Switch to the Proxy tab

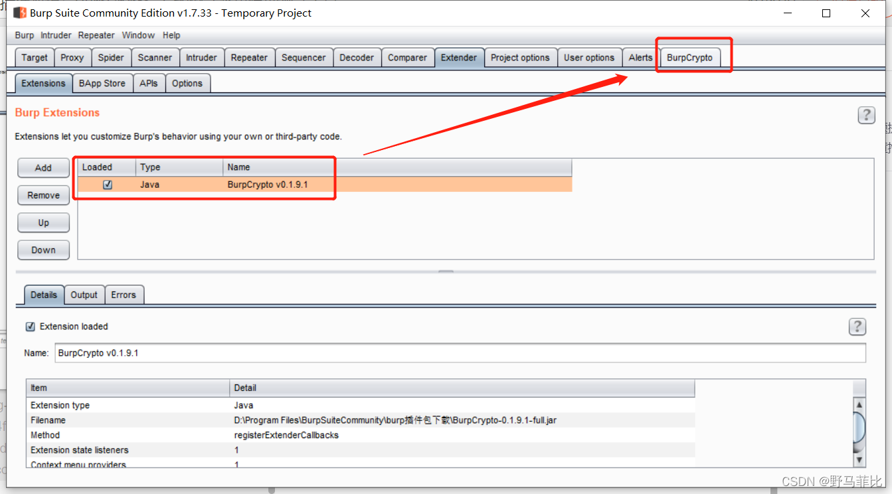click(x=72, y=58)
